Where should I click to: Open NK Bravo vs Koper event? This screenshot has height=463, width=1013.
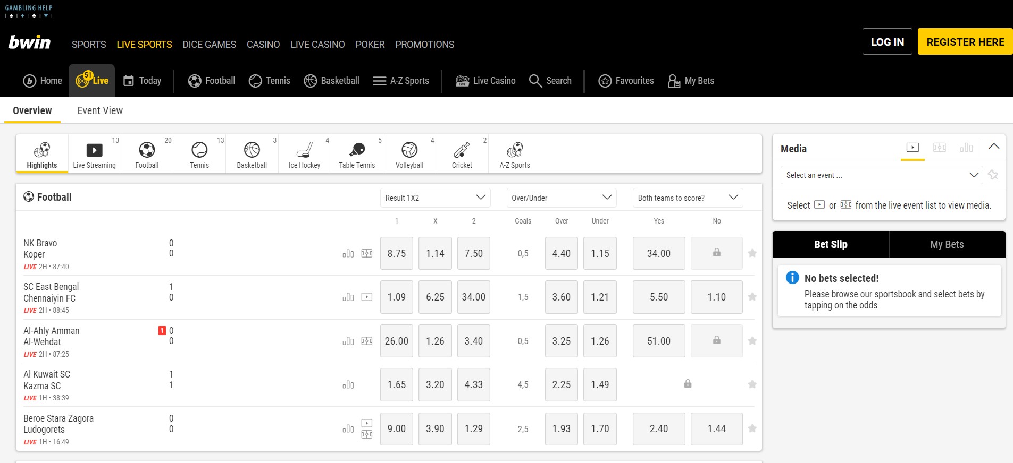(40, 248)
